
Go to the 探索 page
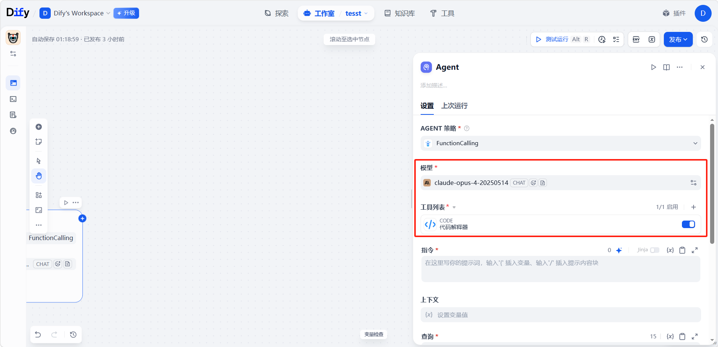[277, 14]
